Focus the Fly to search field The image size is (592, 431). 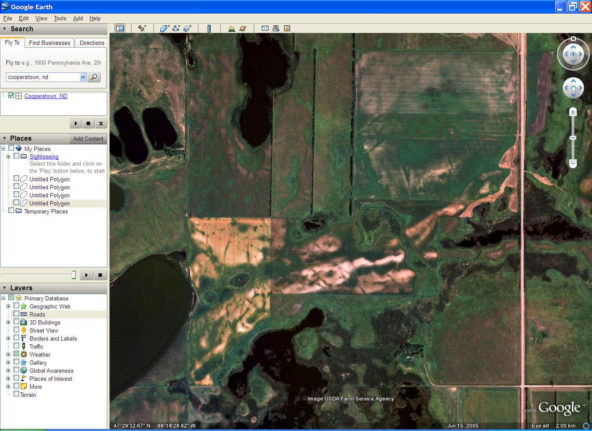[43, 77]
